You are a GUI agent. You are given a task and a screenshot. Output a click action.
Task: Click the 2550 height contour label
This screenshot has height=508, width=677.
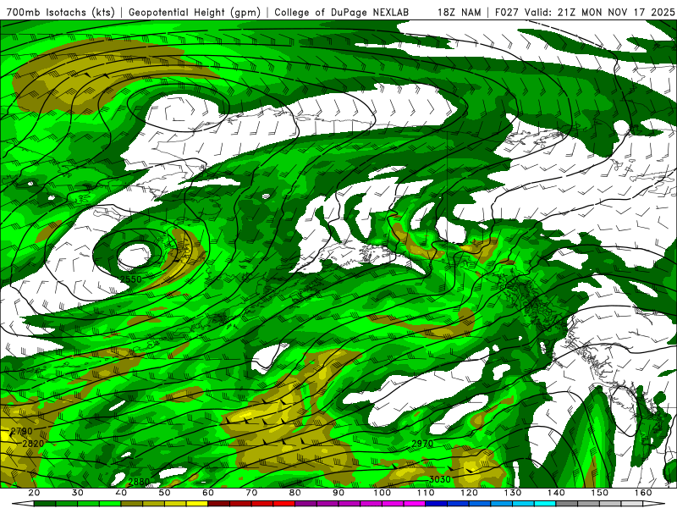131,279
